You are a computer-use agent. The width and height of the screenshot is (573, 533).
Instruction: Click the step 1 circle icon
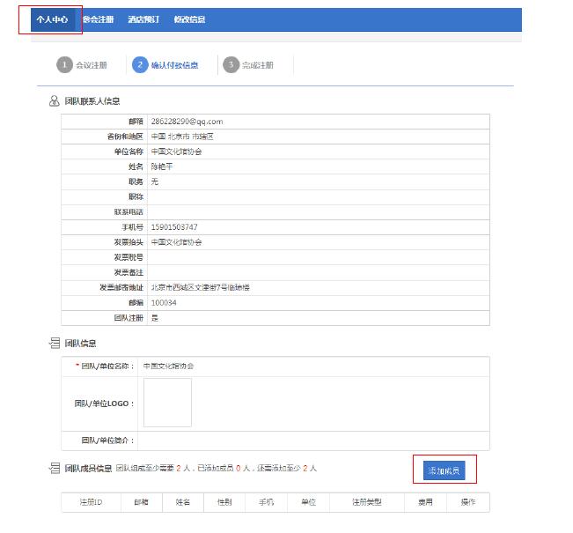click(64, 65)
